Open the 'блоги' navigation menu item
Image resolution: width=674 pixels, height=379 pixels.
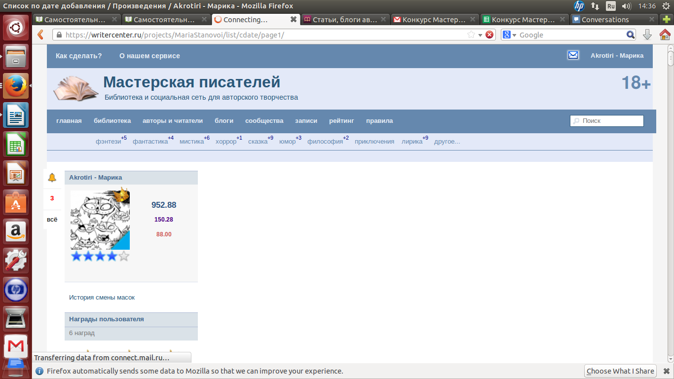[x=224, y=121]
